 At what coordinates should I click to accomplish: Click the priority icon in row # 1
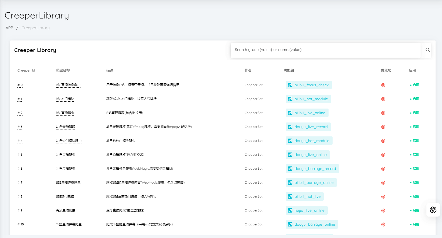point(383,99)
